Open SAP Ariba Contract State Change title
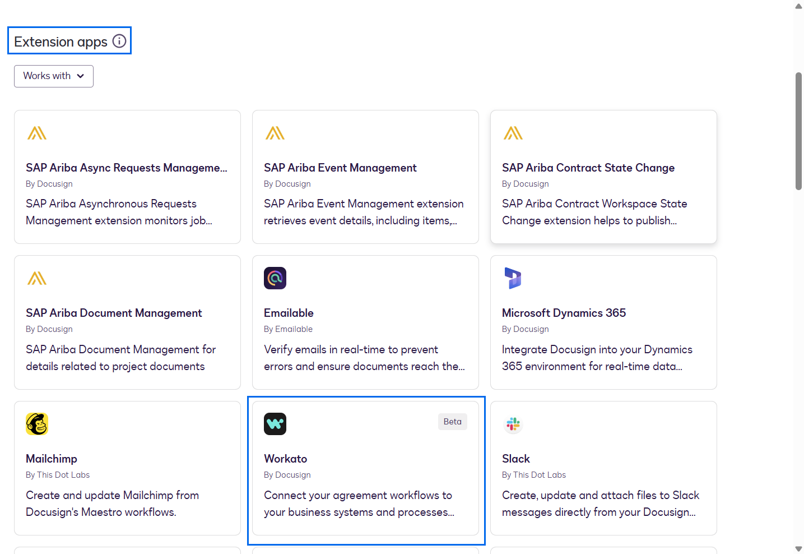The height and width of the screenshot is (554, 804). pos(588,168)
